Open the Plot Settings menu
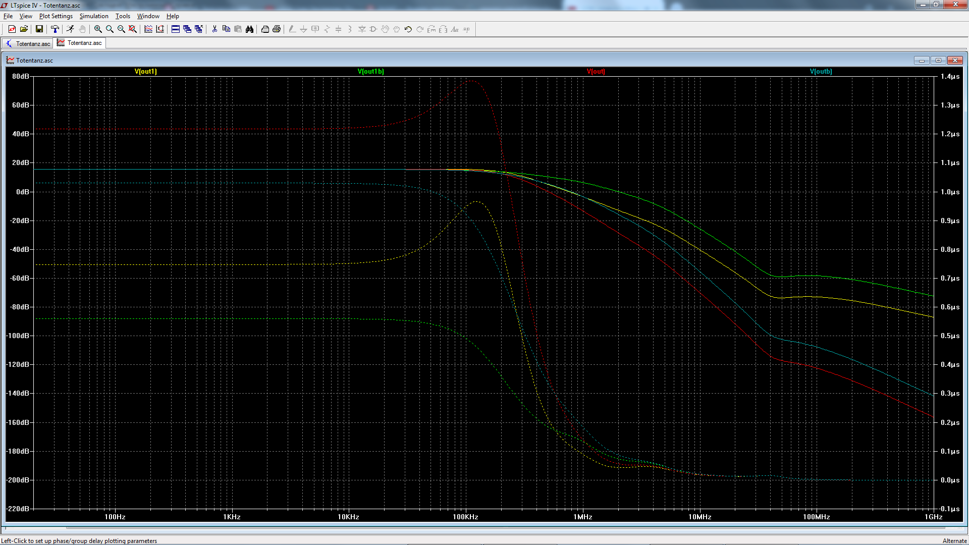Screen dimensions: 969x545 tap(56, 16)
